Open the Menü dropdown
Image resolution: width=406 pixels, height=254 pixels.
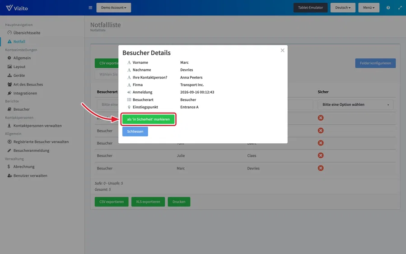tap(369, 8)
